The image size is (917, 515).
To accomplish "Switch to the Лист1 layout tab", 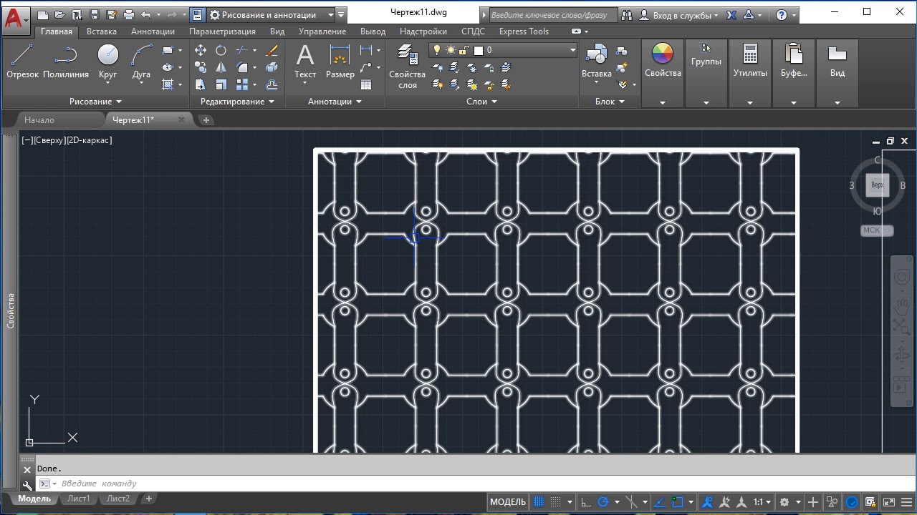I will click(78, 499).
